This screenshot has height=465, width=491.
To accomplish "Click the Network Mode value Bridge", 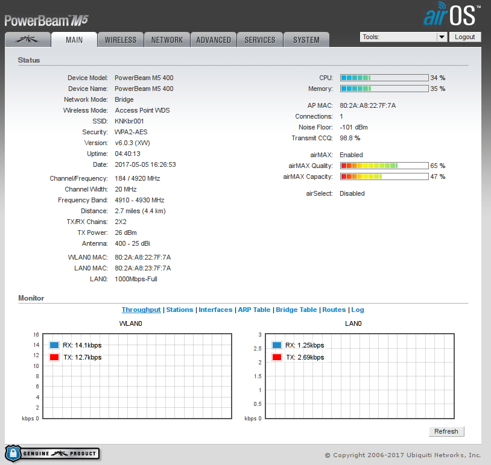I will pyautogui.click(x=124, y=99).
